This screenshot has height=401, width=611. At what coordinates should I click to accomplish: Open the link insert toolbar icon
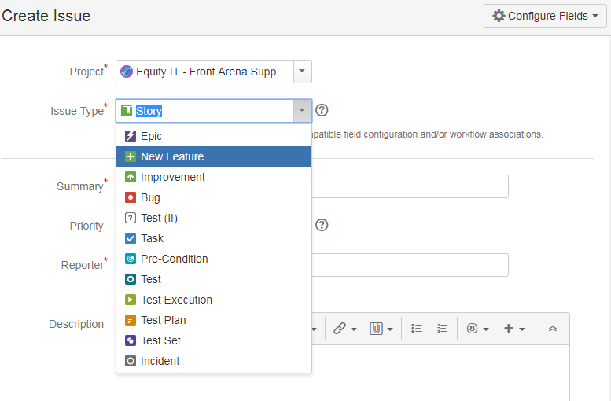click(344, 329)
